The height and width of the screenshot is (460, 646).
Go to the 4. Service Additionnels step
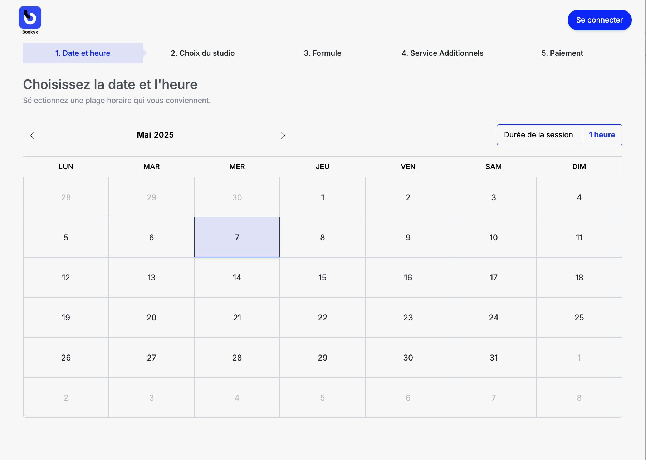tap(442, 53)
